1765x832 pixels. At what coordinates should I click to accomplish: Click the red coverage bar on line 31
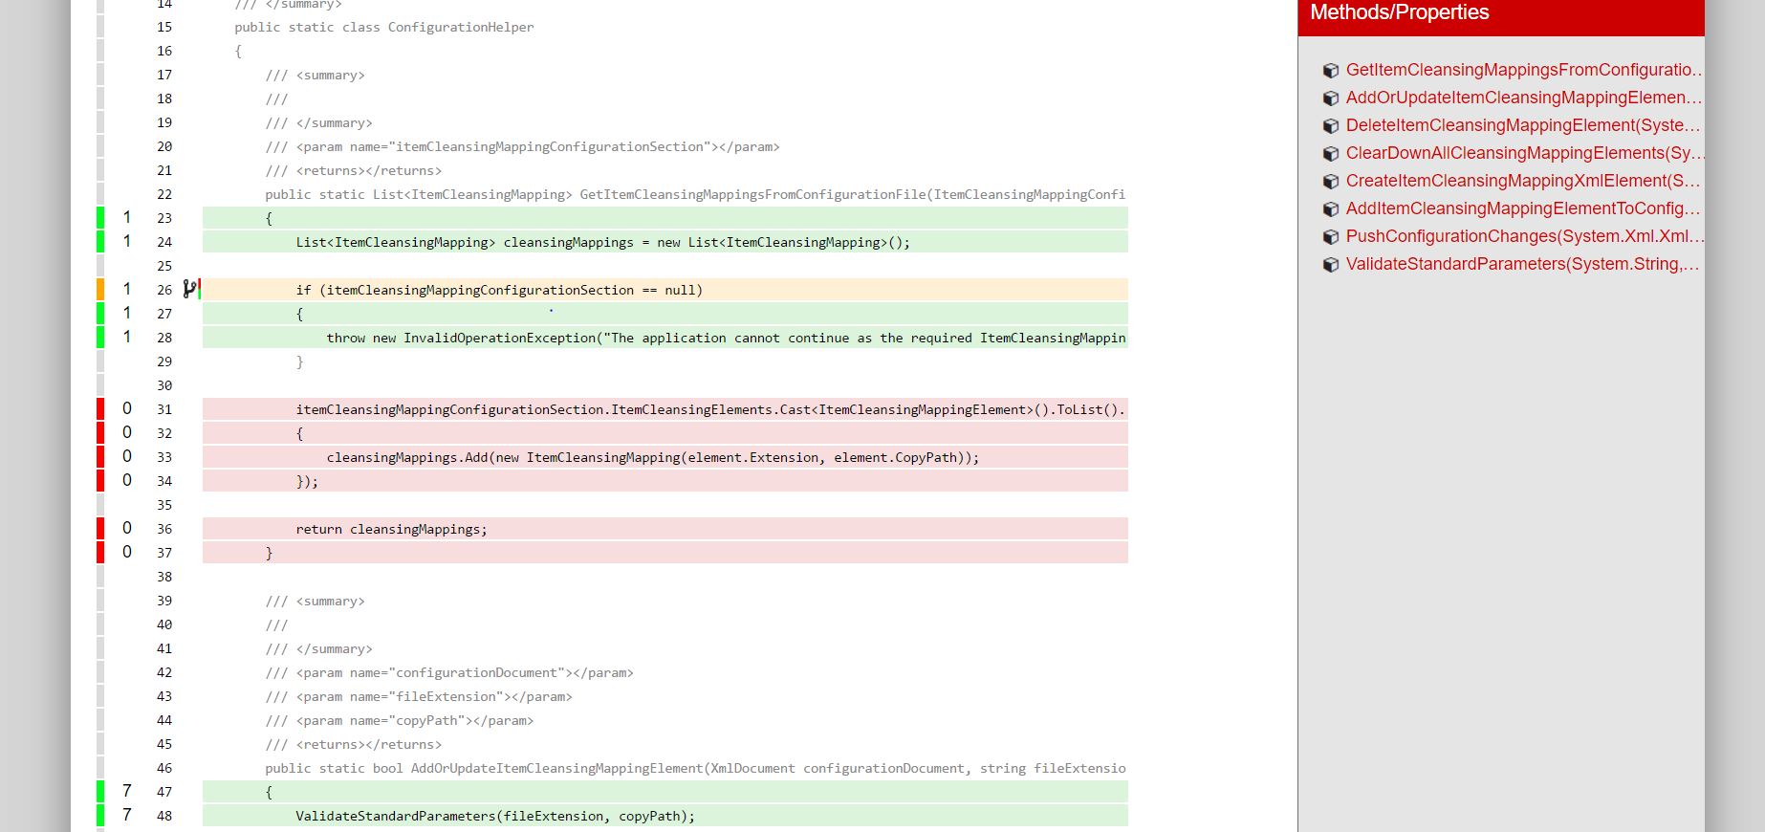100,408
